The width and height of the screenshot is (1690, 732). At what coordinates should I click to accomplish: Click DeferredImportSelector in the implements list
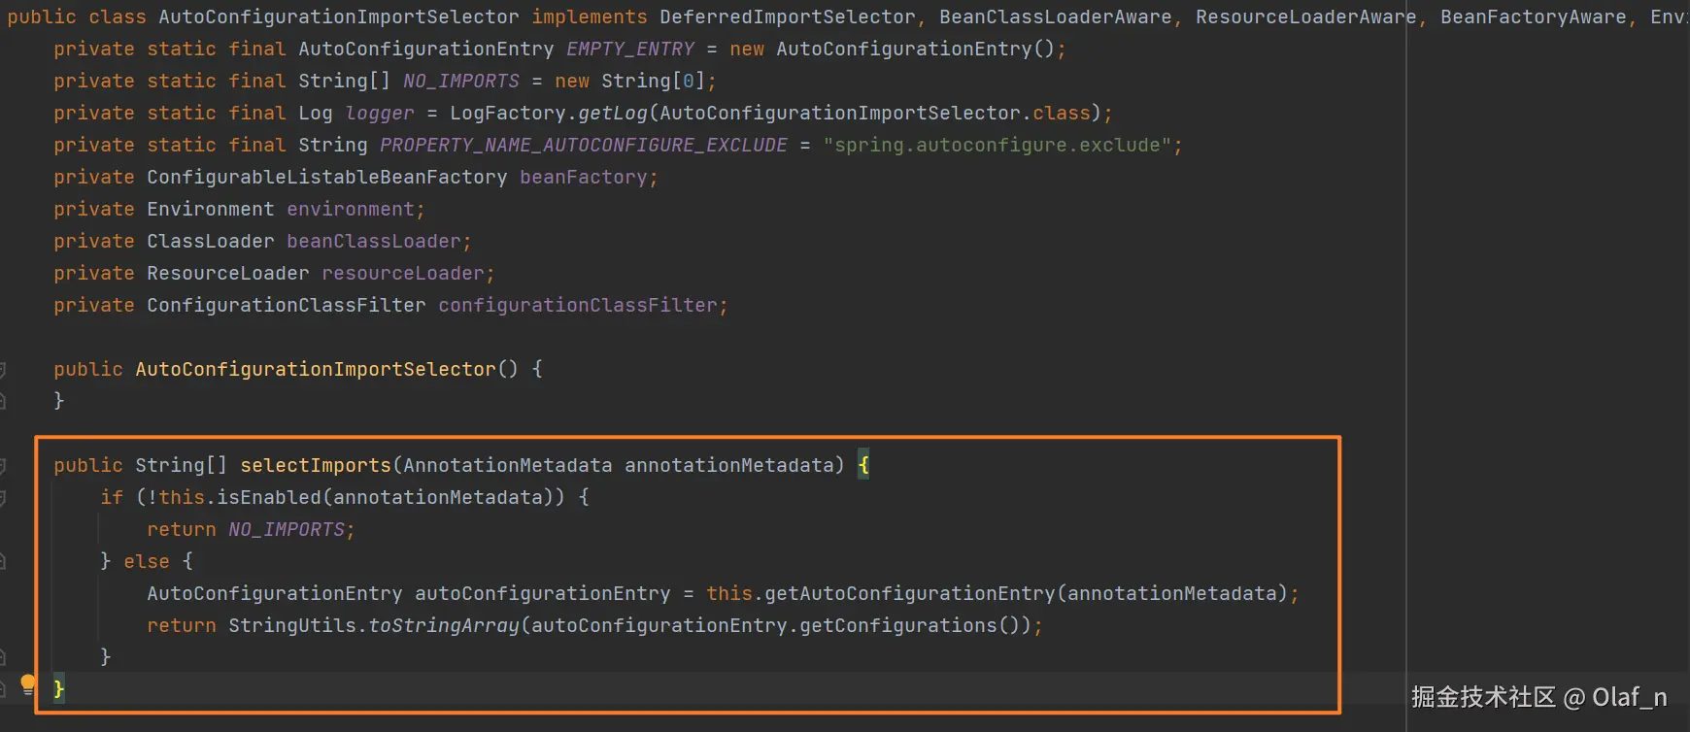(x=788, y=17)
